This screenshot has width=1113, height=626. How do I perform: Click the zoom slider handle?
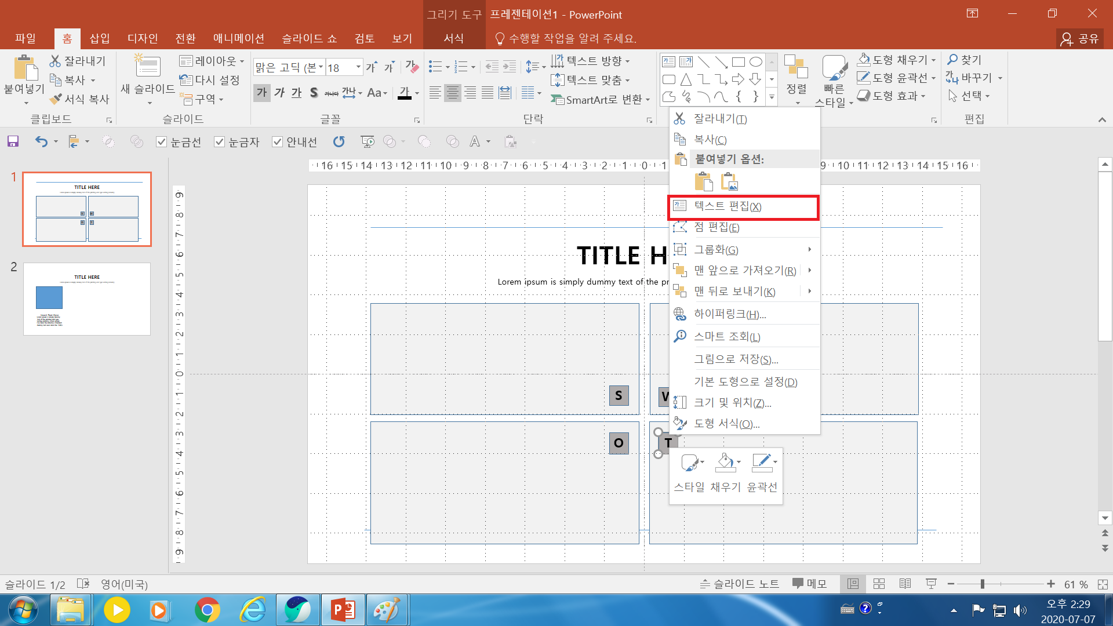(983, 584)
